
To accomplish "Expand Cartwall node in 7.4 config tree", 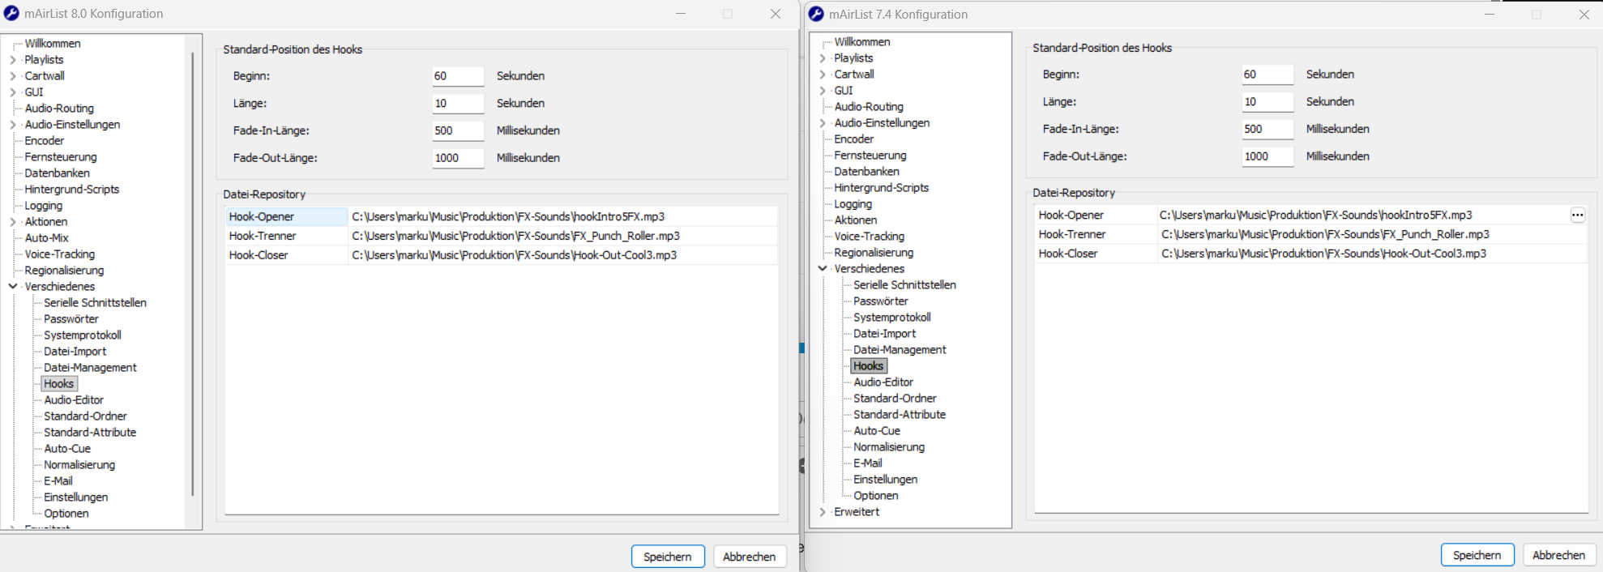I will tap(823, 75).
